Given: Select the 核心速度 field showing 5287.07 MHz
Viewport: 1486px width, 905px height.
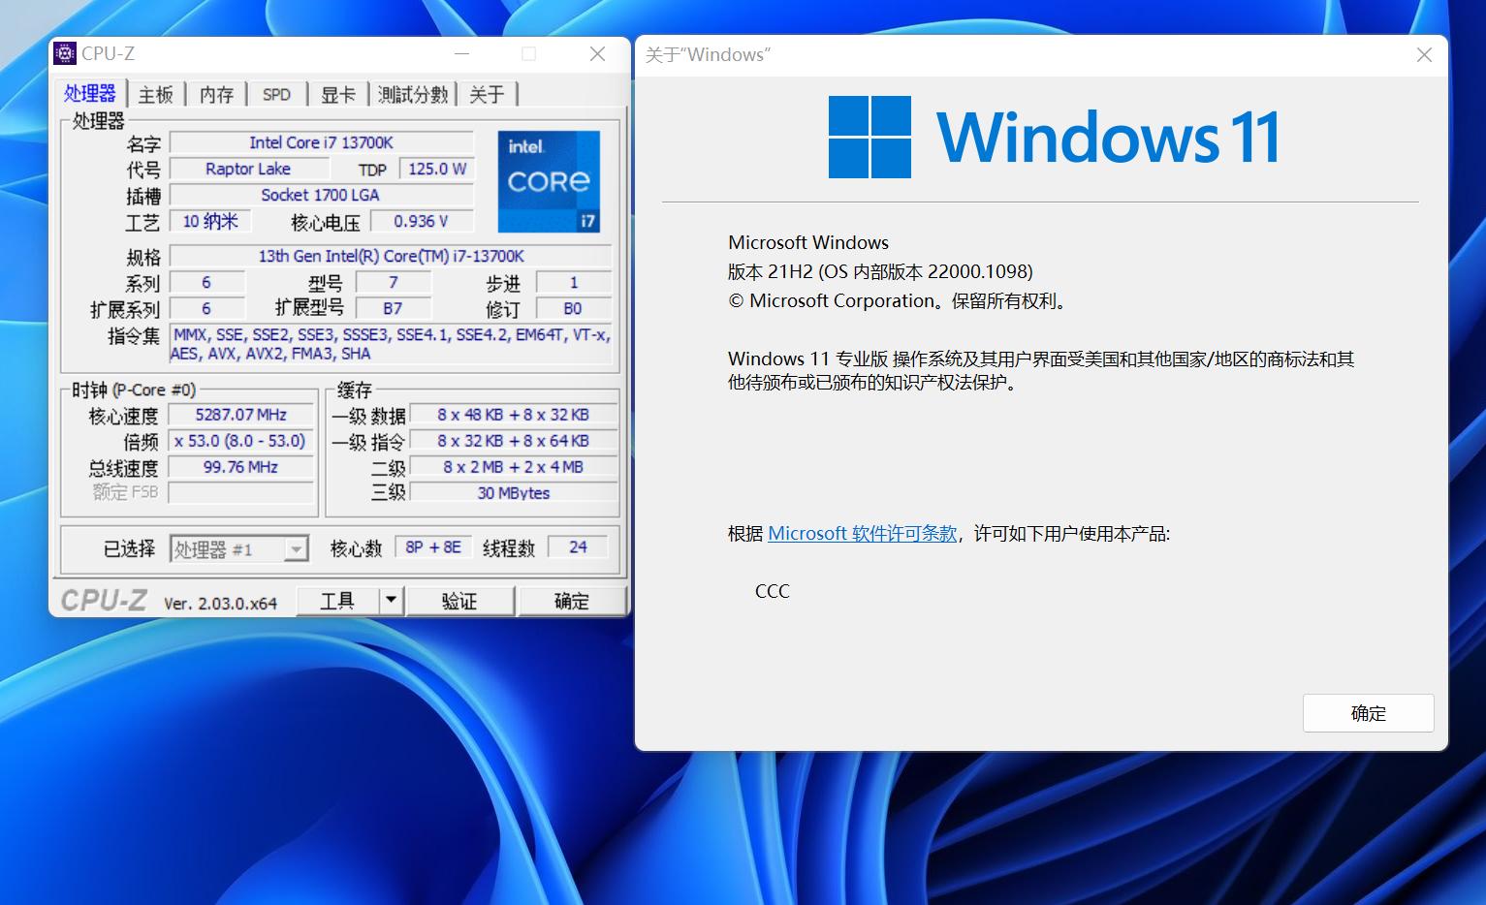Looking at the screenshot, I should pos(239,414).
